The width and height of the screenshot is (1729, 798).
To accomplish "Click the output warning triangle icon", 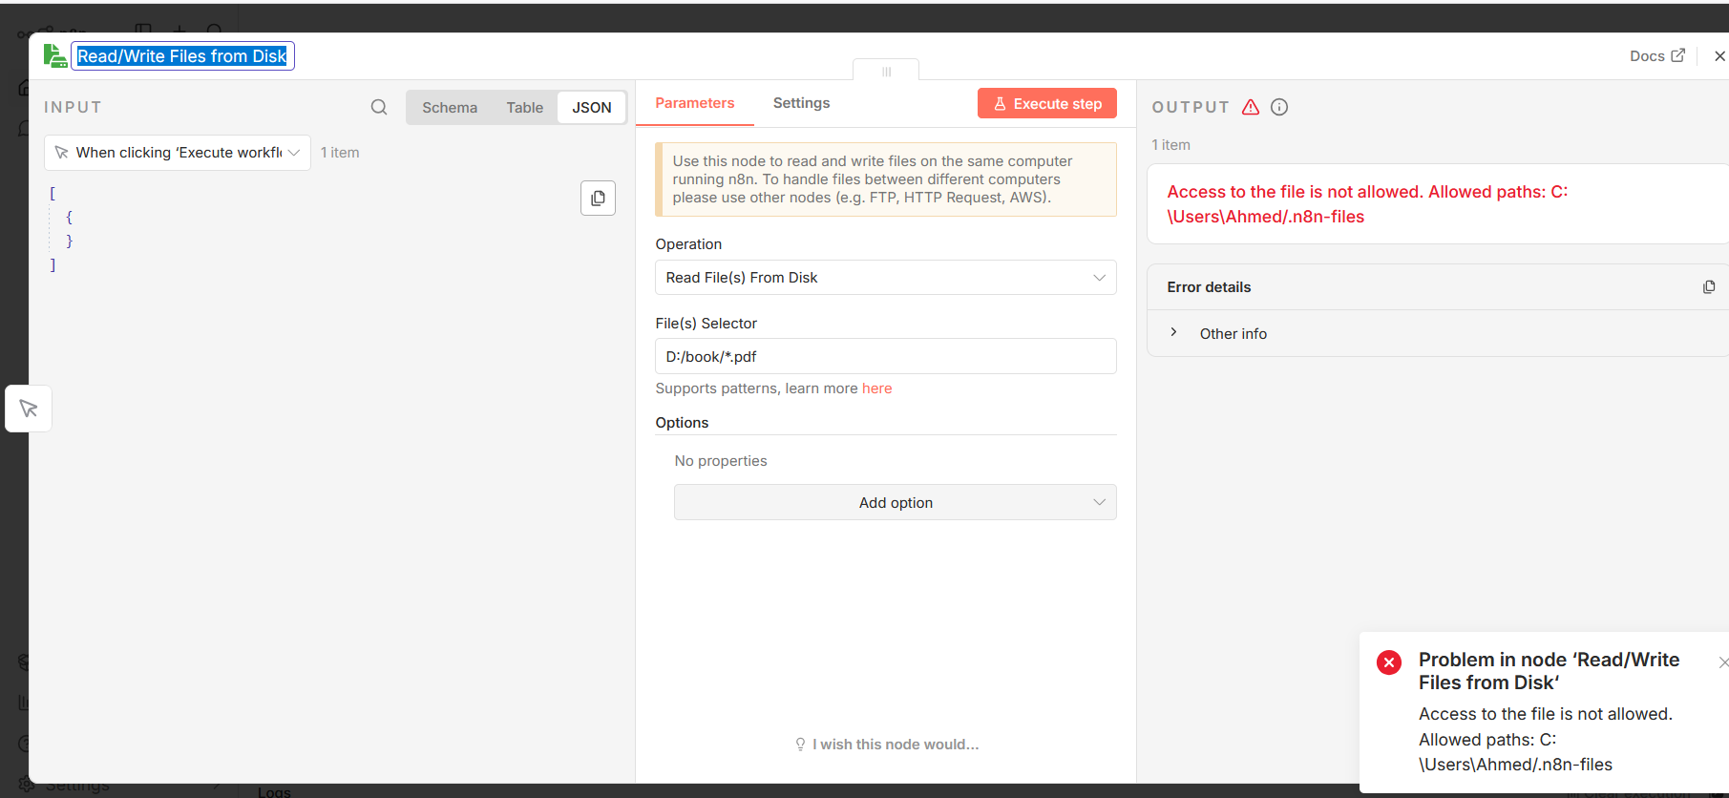I will 1251,107.
